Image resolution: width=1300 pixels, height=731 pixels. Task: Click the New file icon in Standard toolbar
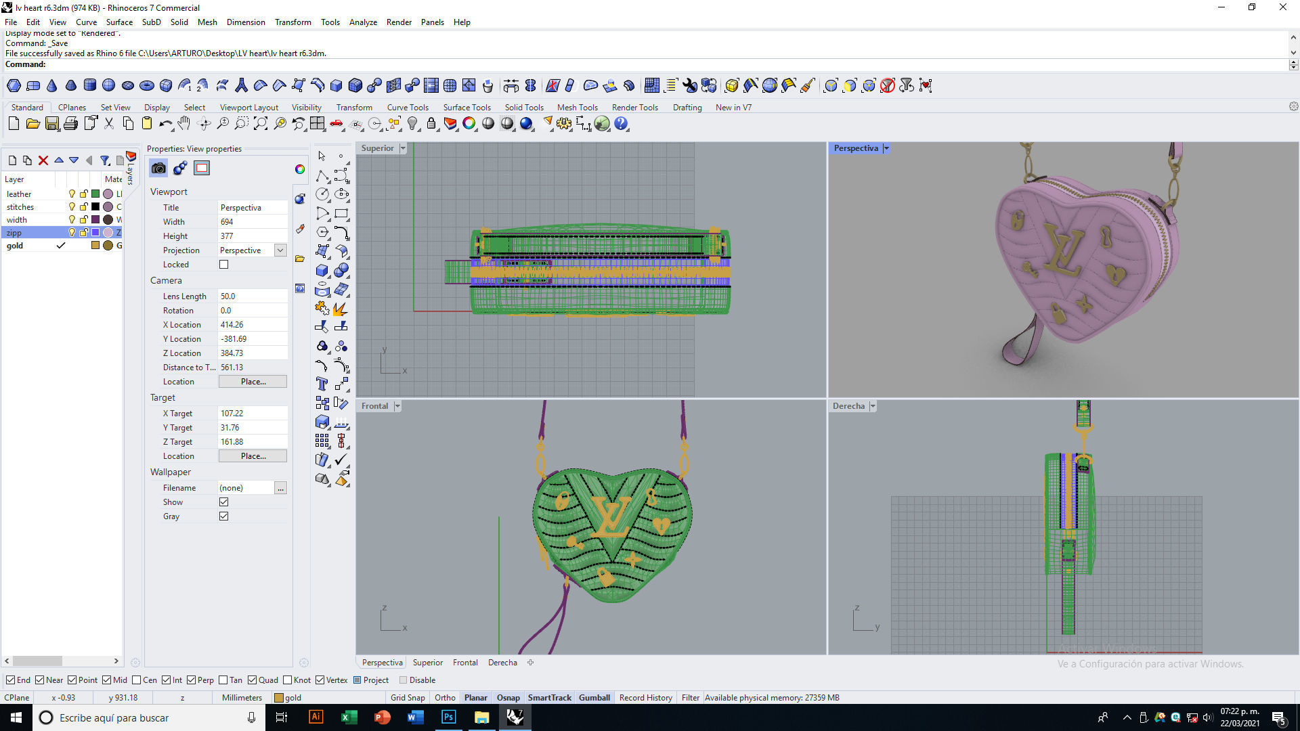point(14,124)
